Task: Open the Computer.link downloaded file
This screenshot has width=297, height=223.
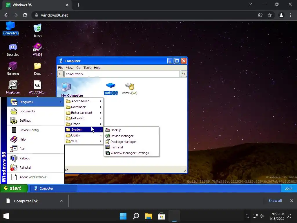Action: (26, 201)
